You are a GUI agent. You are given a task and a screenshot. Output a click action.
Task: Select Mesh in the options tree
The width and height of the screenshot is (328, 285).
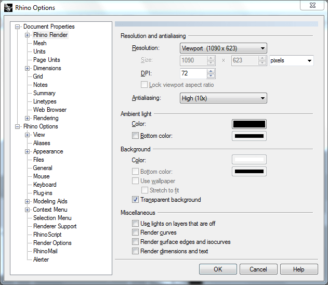pyautogui.click(x=40, y=43)
